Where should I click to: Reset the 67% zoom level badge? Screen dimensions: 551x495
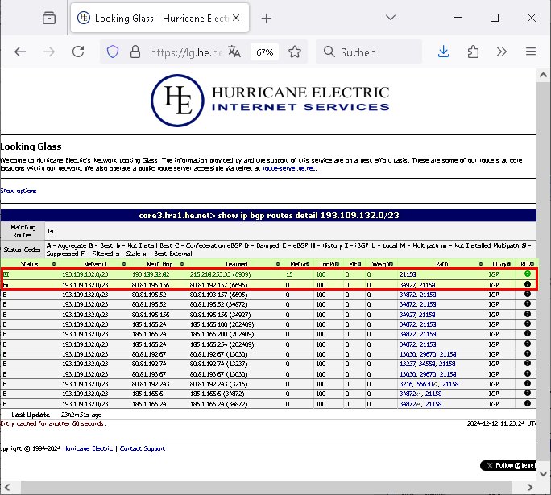point(264,52)
